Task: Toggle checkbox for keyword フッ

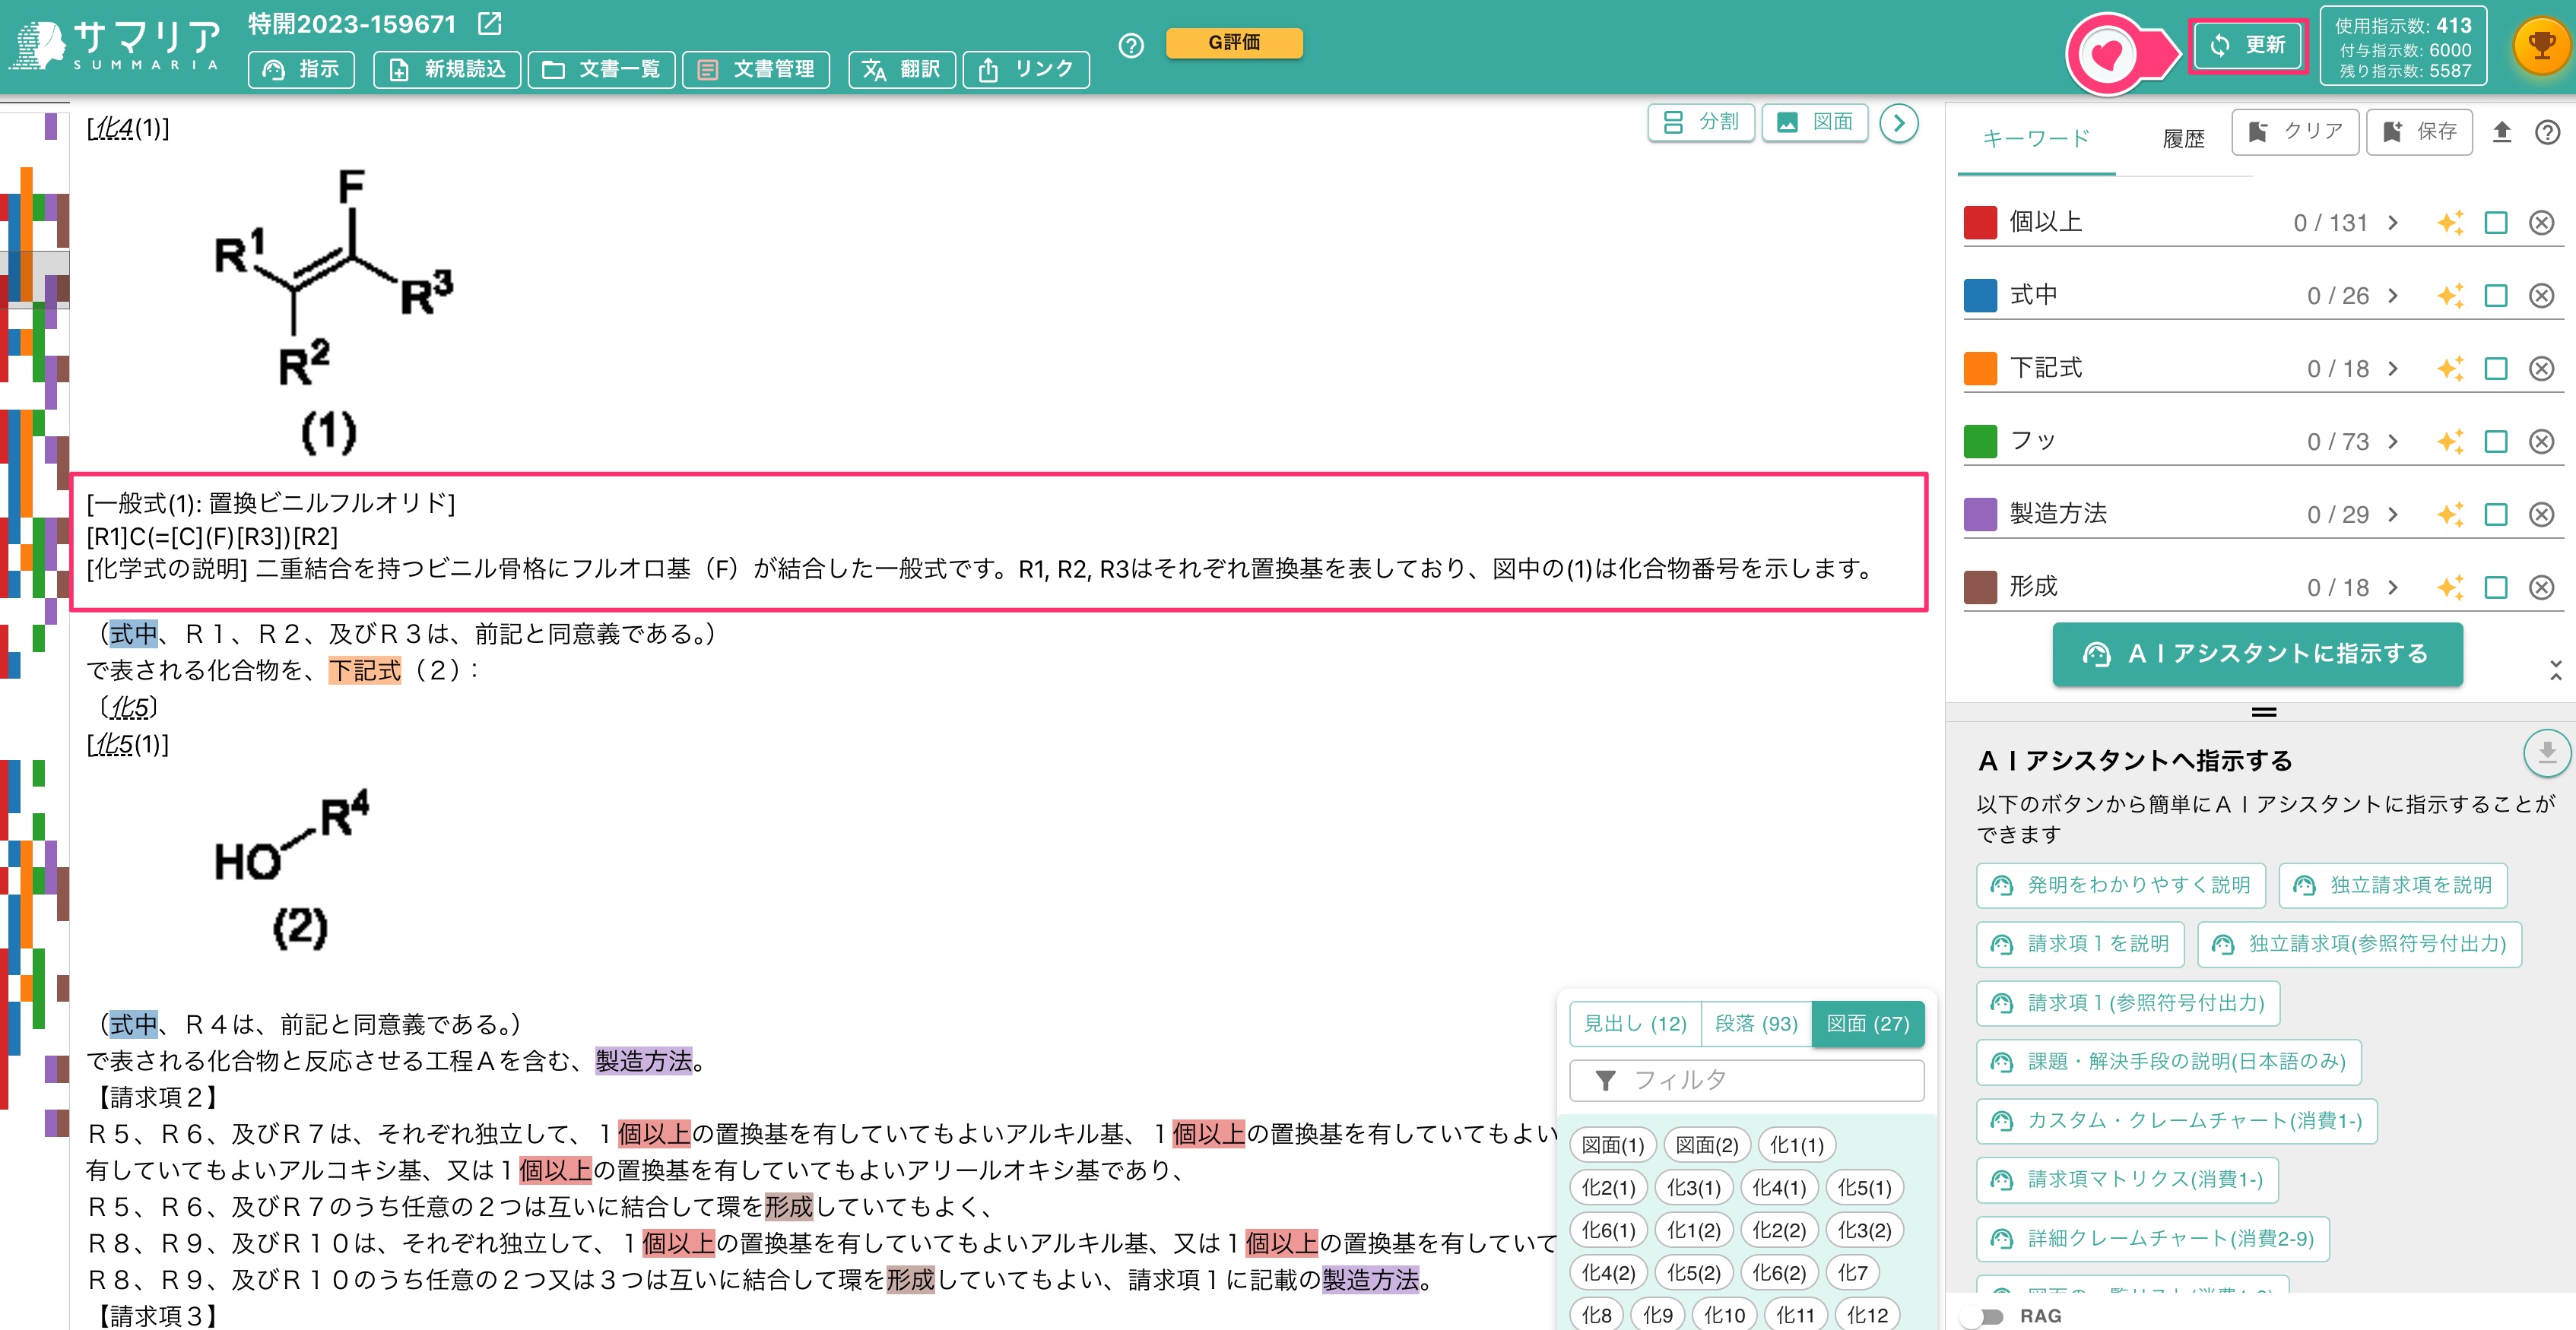Action: [2495, 442]
